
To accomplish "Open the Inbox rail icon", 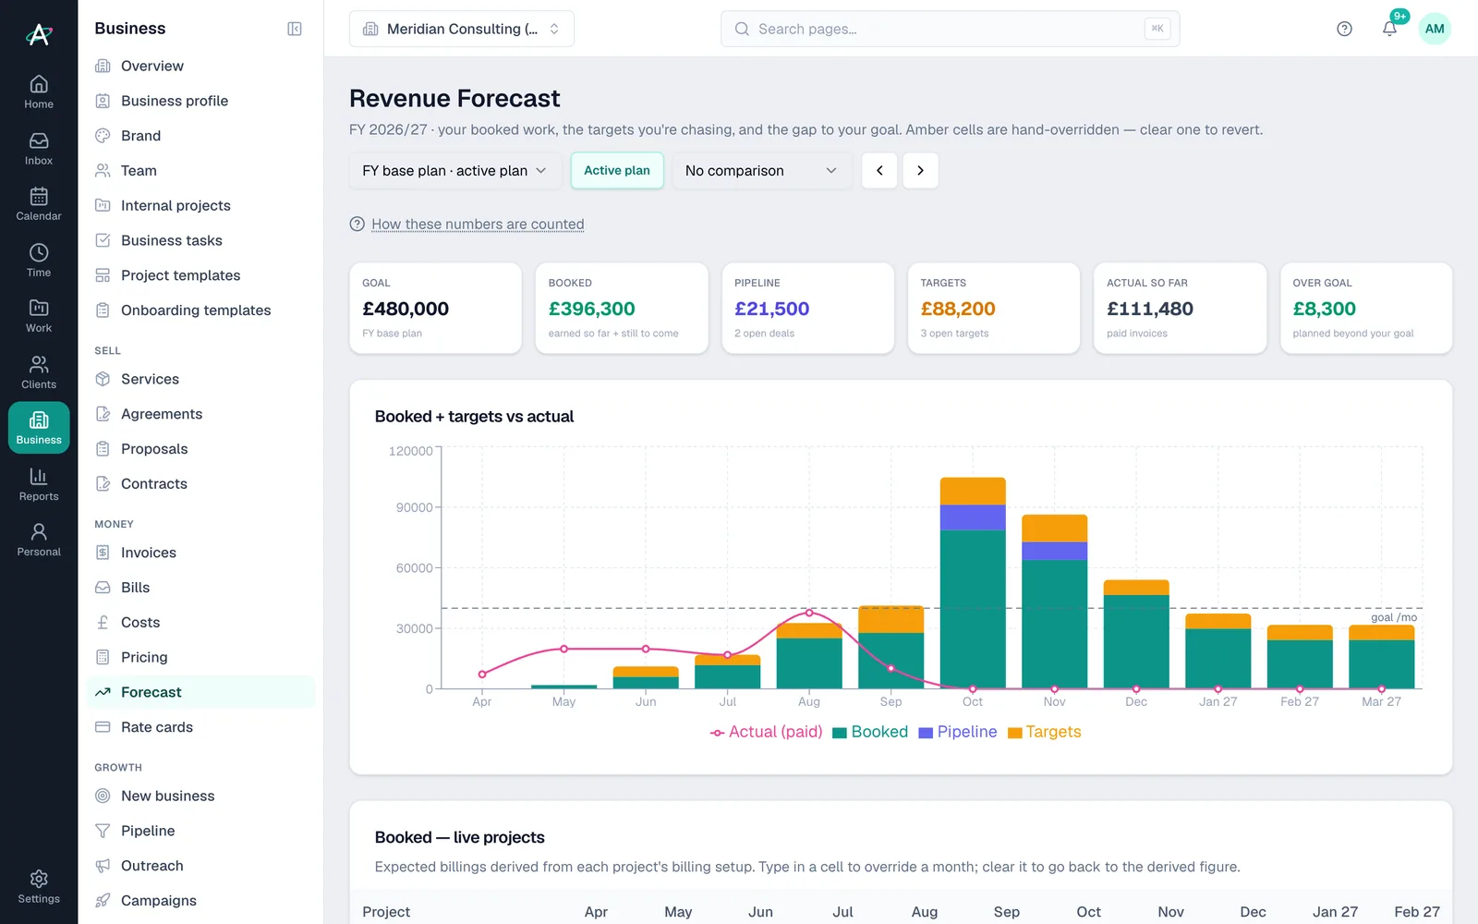I will pos(39,149).
